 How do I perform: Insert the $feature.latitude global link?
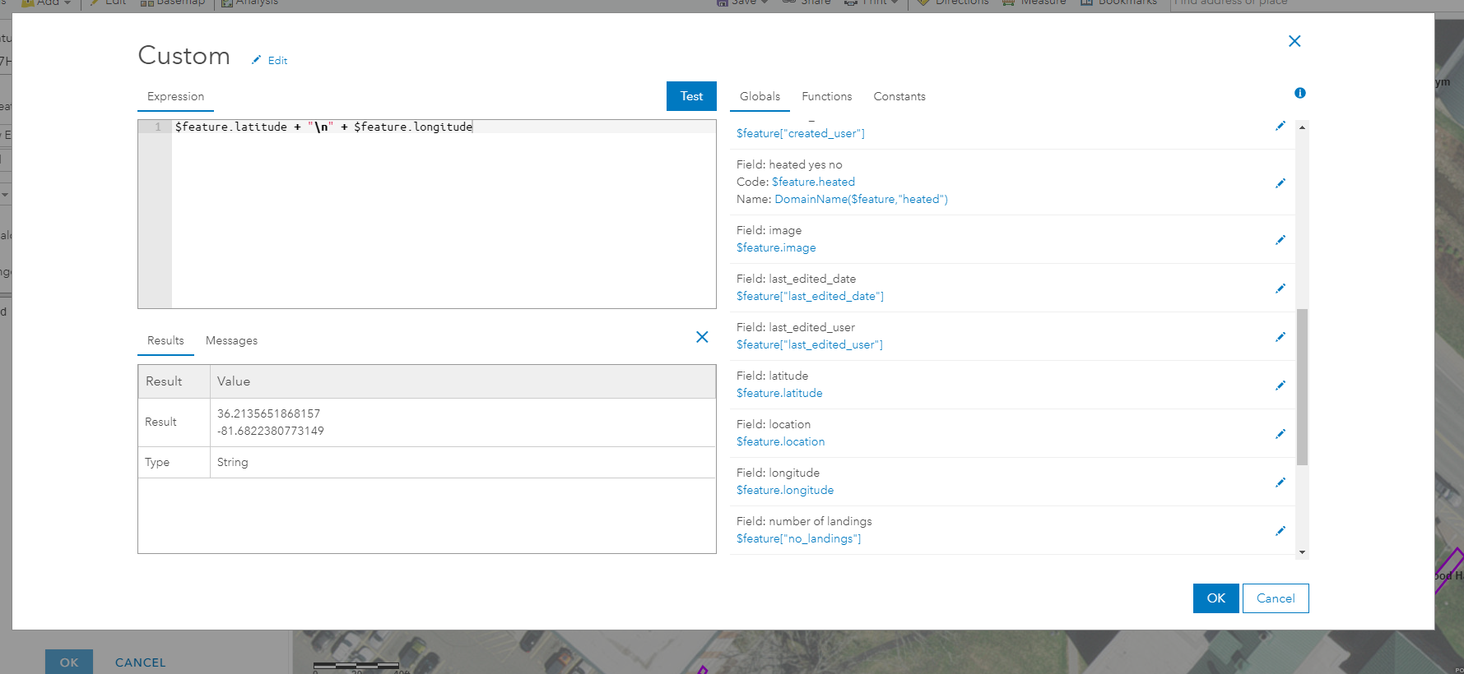pos(779,393)
